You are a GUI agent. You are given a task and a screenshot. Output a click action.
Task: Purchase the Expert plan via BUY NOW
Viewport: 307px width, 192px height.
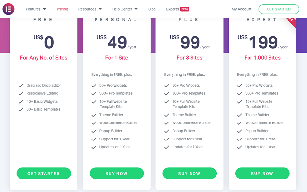click(262, 173)
